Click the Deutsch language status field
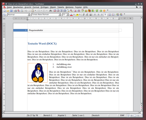Viewport: 146px width, 120px height. 100,115
